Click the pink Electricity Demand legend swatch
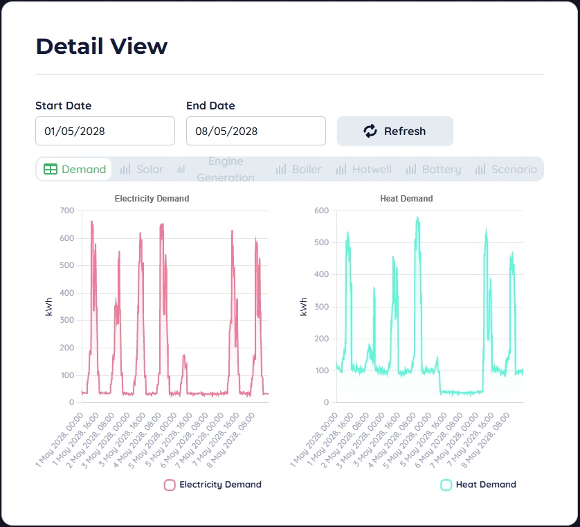Viewport: 580px width, 527px height. coord(170,485)
